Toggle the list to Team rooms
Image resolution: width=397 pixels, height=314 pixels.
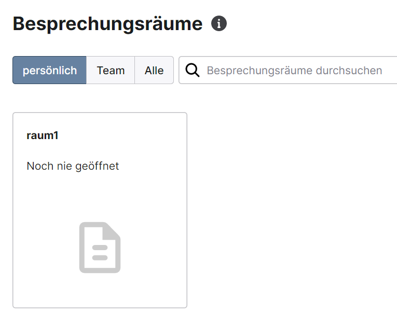(111, 70)
